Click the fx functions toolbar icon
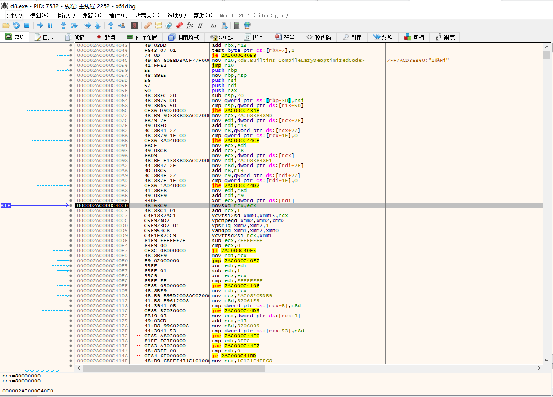The height and width of the screenshot is (397, 553). pos(190,25)
